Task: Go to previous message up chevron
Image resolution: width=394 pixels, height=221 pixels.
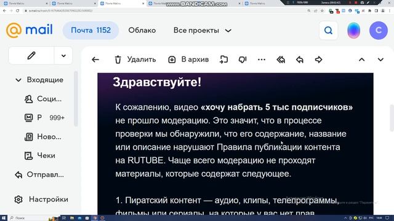Action: tap(361, 60)
